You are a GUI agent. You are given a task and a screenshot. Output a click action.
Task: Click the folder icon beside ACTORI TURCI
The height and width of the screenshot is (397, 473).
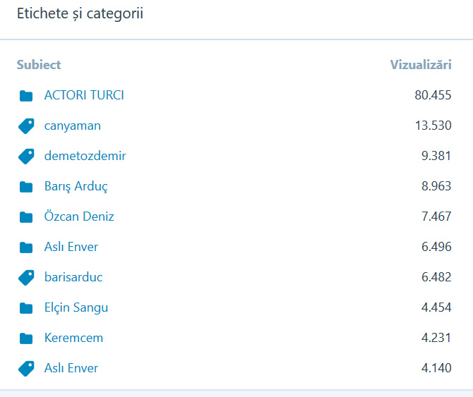[26, 96]
